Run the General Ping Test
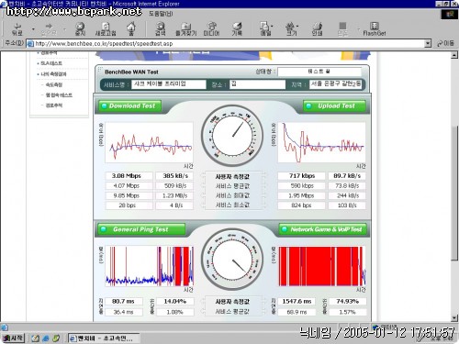This screenshot has height=344, width=459. [x=141, y=229]
